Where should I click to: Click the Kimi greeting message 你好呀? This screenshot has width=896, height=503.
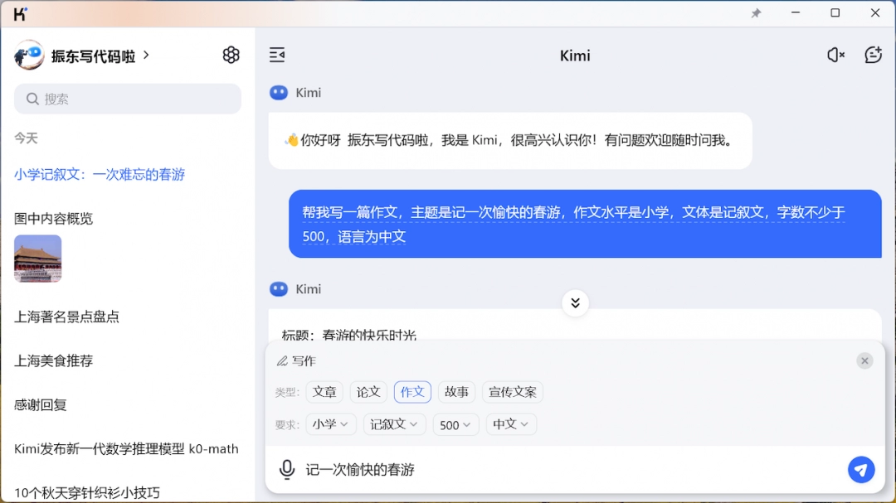tap(510, 140)
